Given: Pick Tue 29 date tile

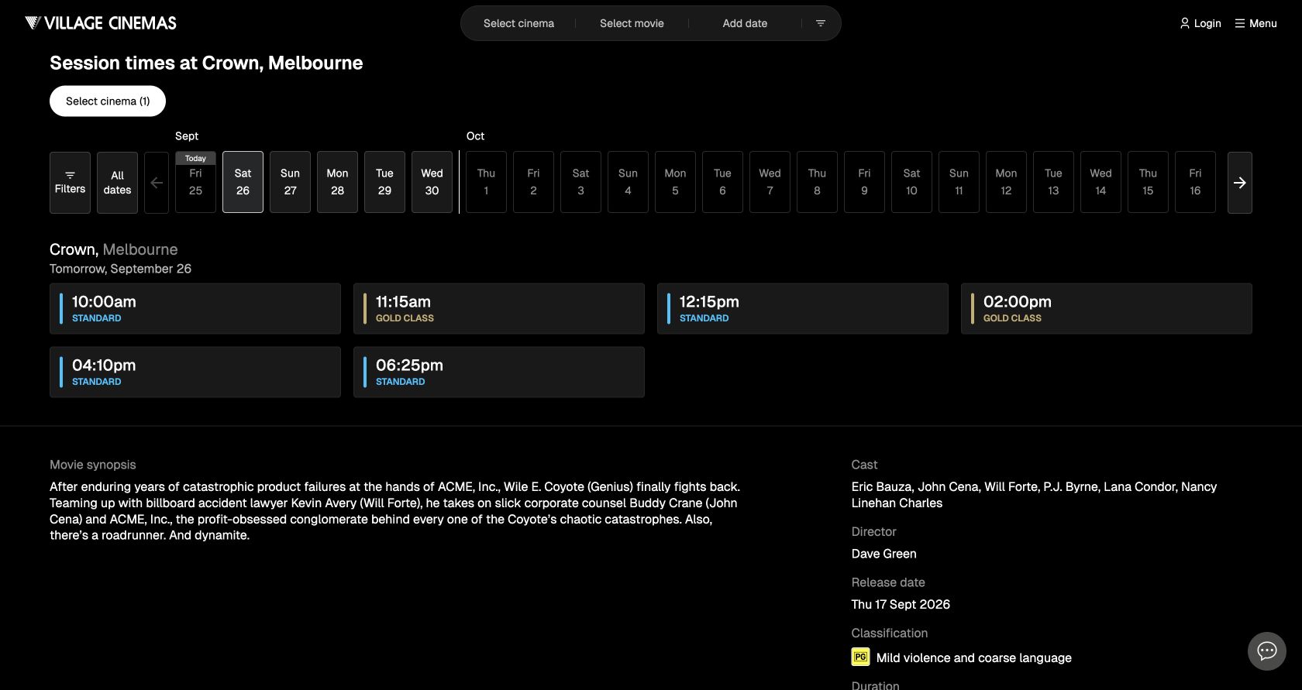Looking at the screenshot, I should pos(384,182).
